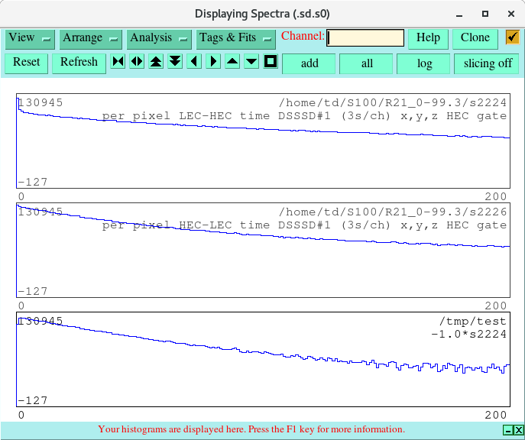
Task: Open the View dropdown menu
Action: point(30,38)
